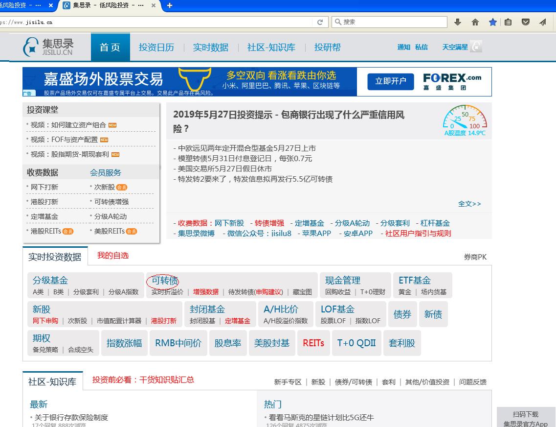Close the 集思录 browser tab
The image size is (556, 427).
pos(153,5)
